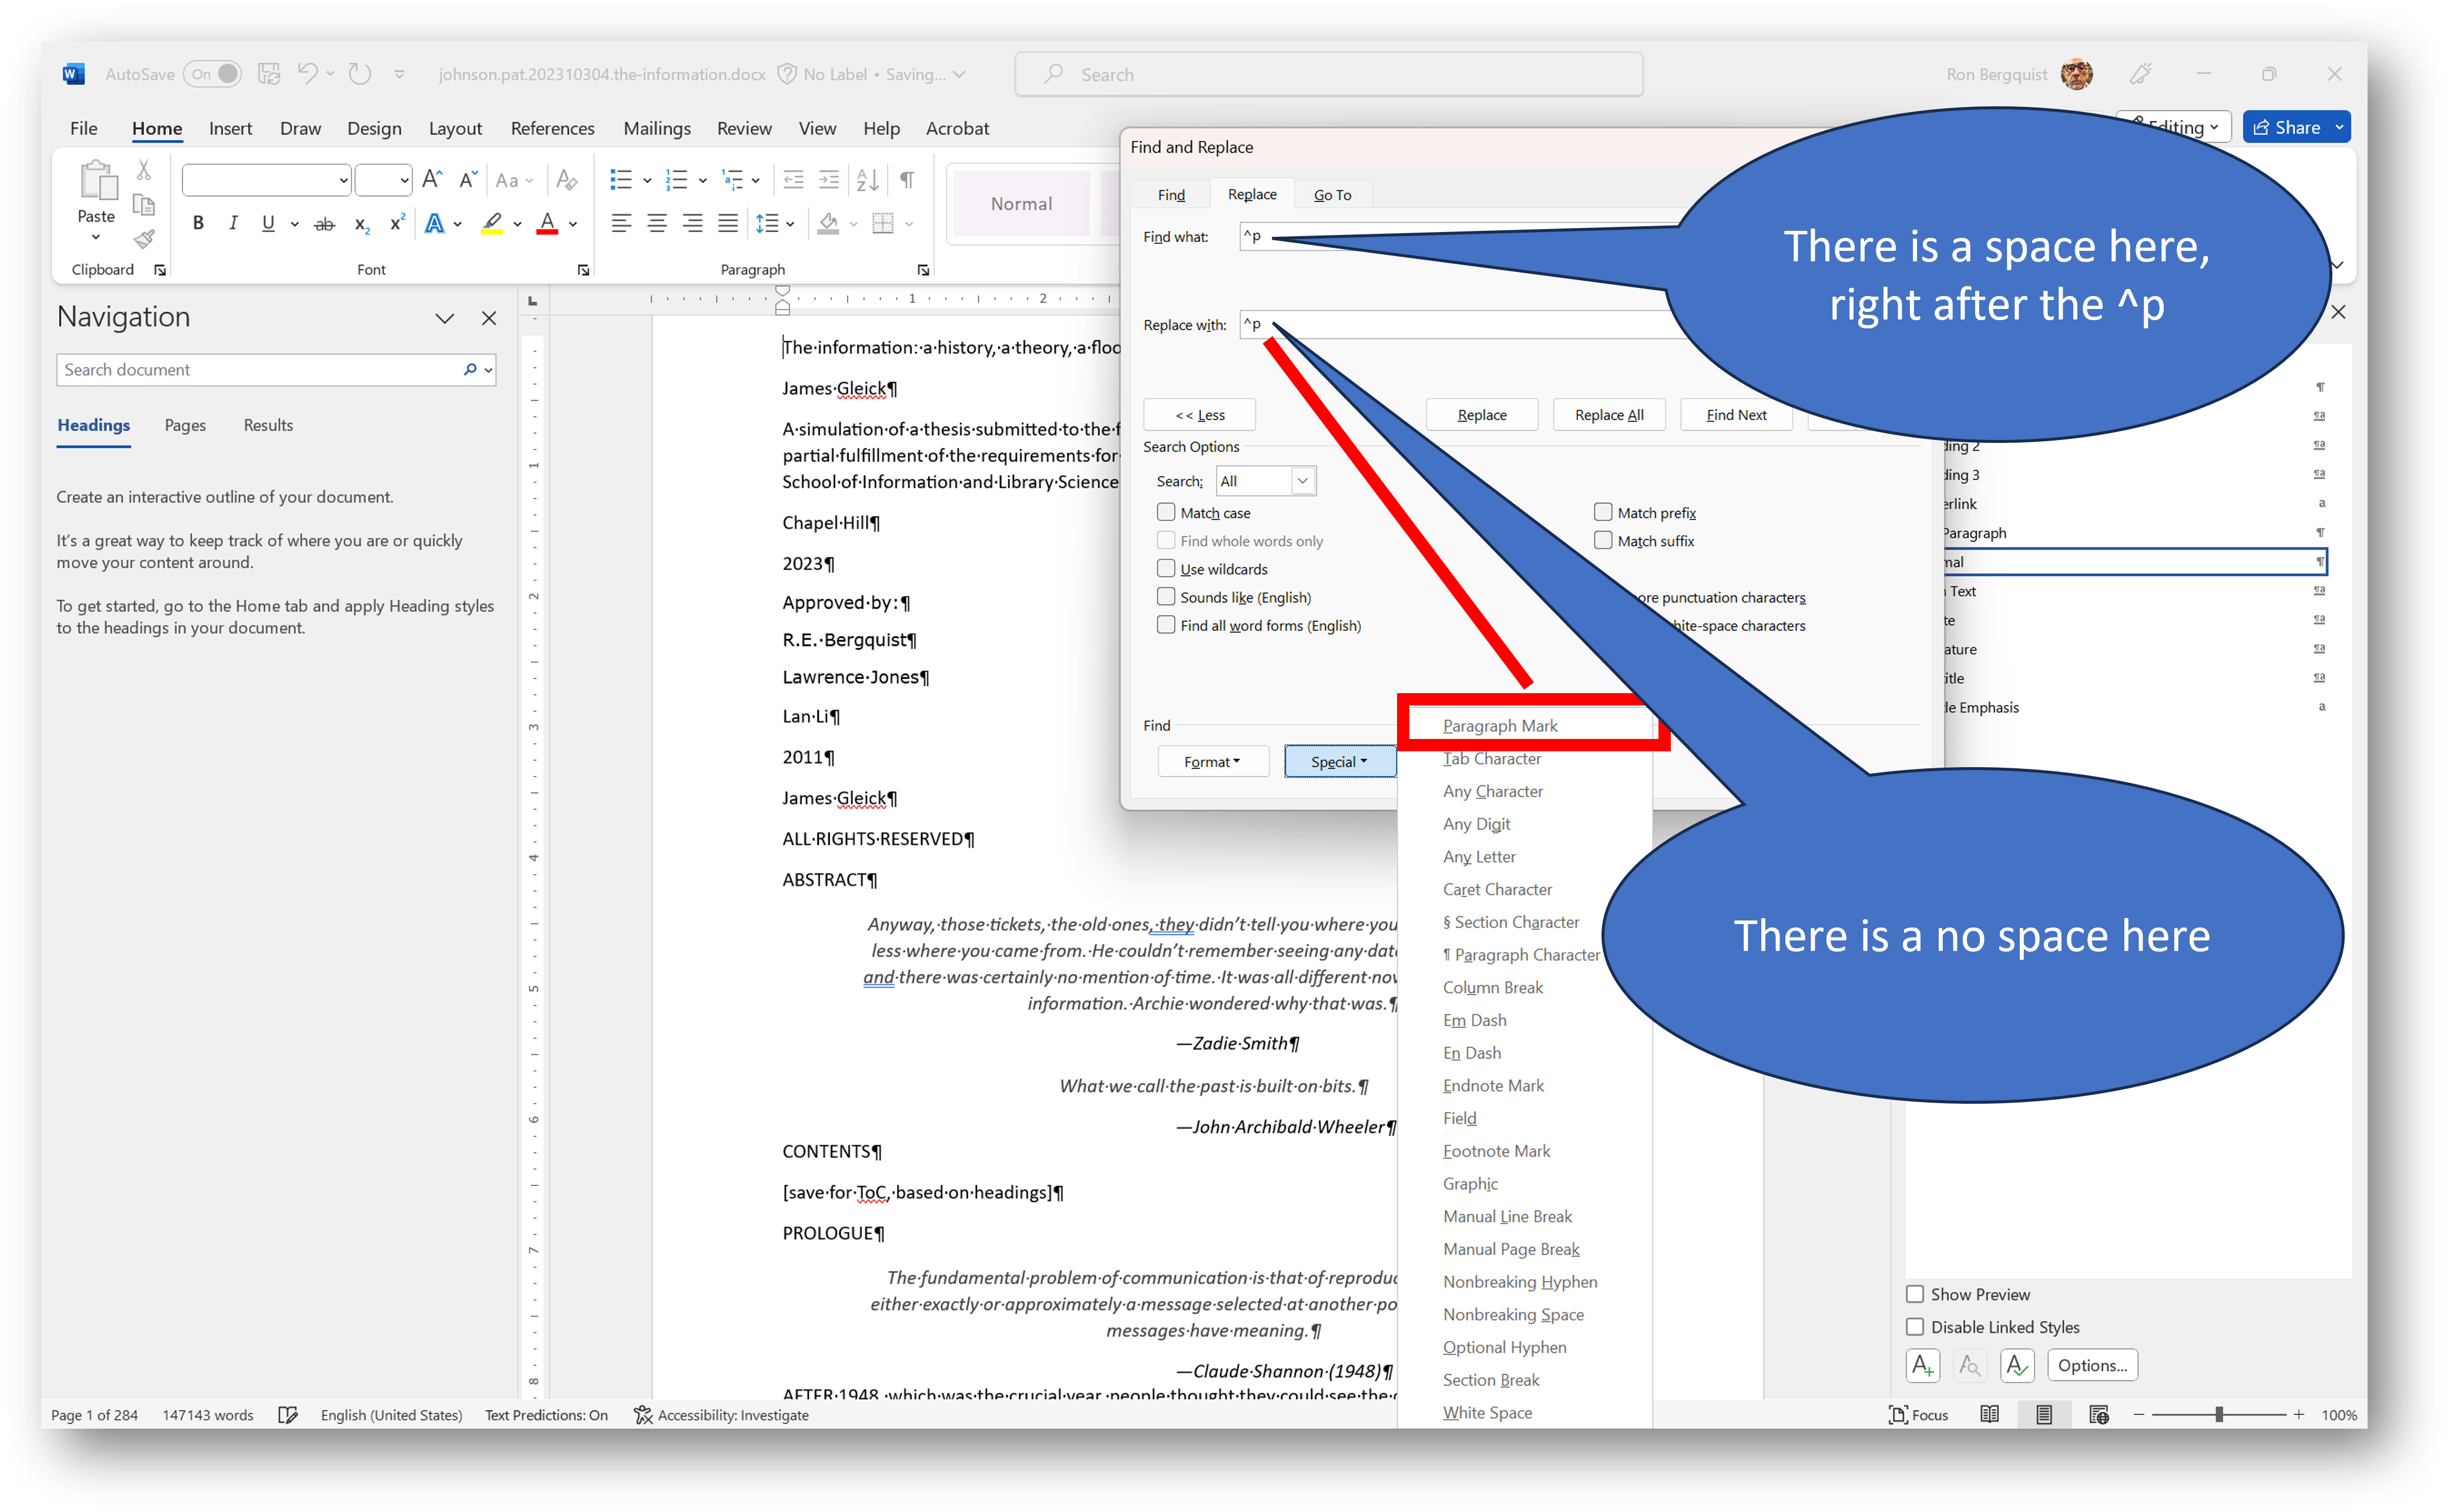Open the Format dropdown button
The height and width of the screenshot is (1512, 2451).
click(1213, 762)
